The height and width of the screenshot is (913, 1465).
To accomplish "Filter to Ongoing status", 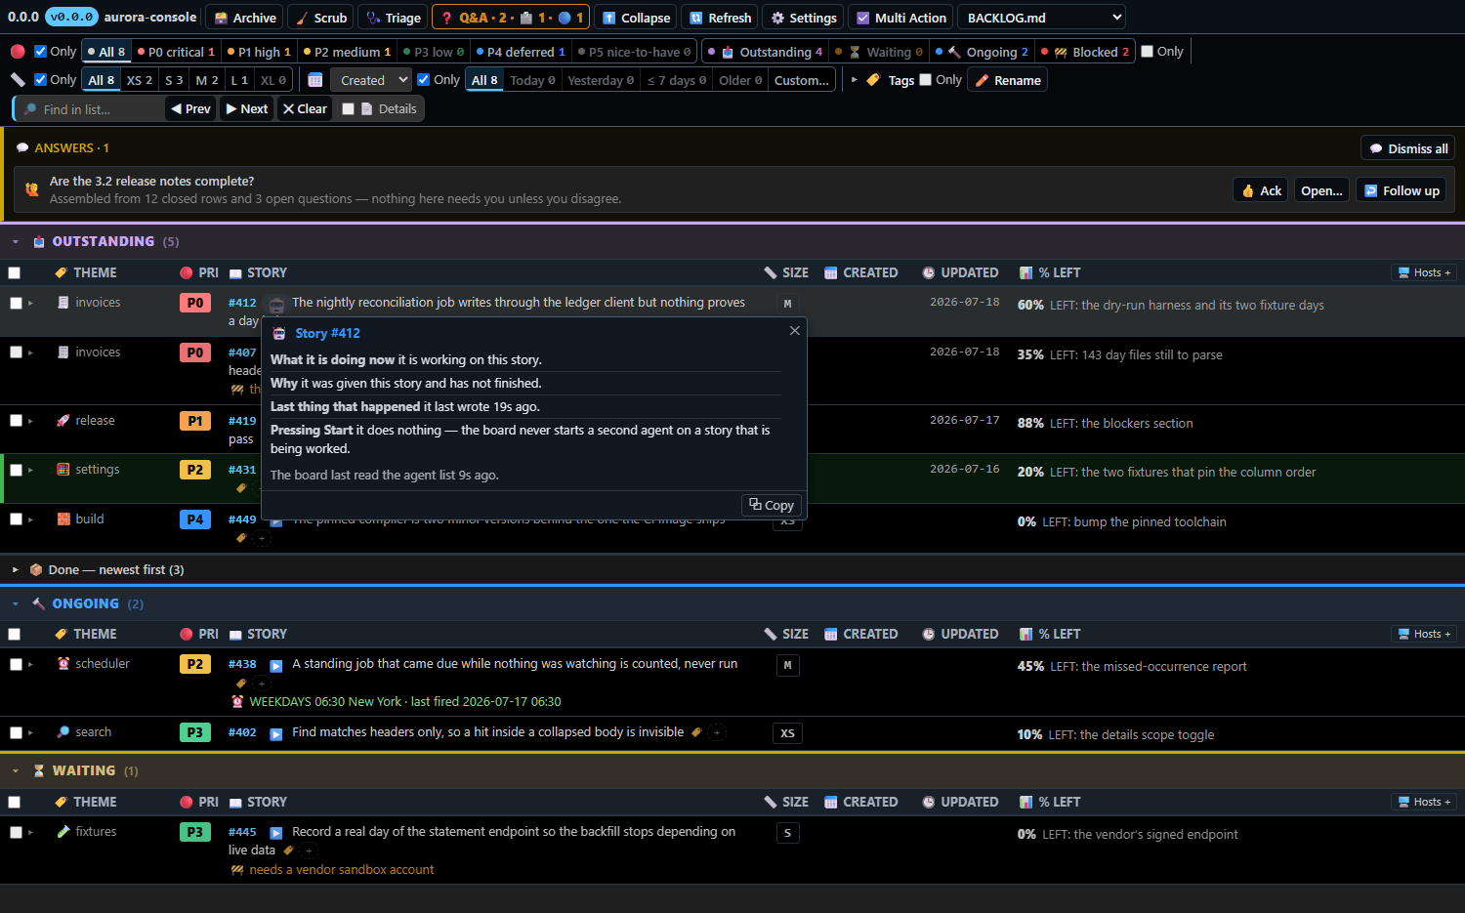I will tap(982, 52).
